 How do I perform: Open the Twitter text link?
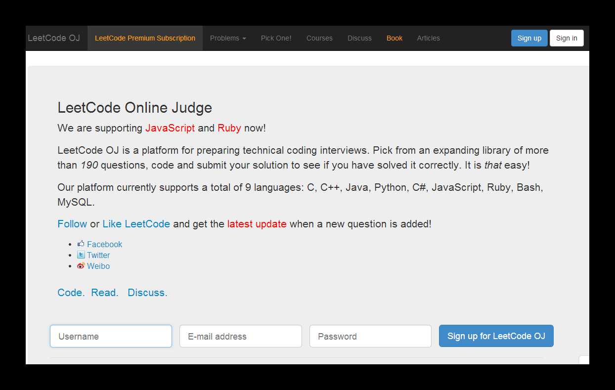pyautogui.click(x=98, y=255)
